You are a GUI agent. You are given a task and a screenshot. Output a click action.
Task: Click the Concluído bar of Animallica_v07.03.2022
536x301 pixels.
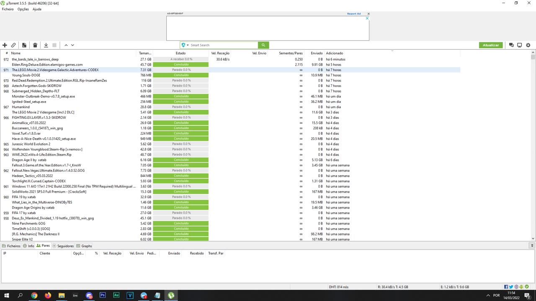tap(181, 123)
